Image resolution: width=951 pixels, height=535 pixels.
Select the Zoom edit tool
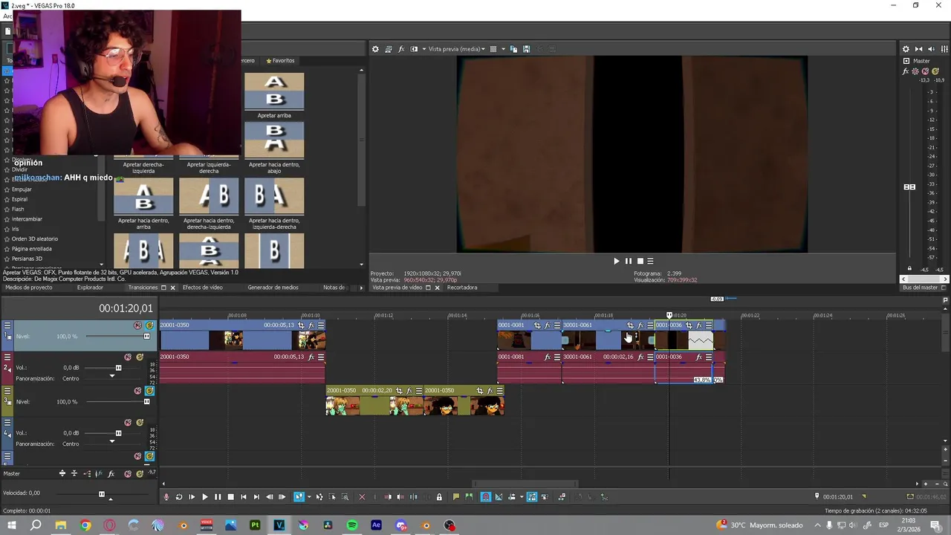point(345,497)
